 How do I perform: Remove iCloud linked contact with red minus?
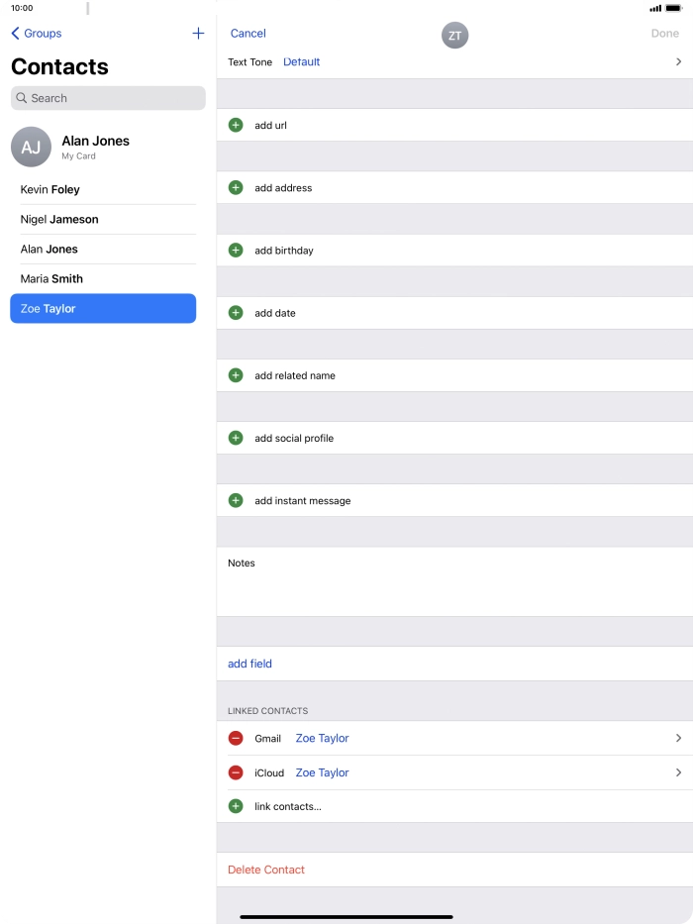[x=236, y=772]
